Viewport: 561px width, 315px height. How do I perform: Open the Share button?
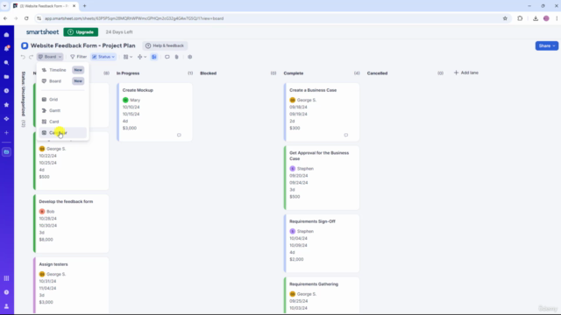click(546, 45)
